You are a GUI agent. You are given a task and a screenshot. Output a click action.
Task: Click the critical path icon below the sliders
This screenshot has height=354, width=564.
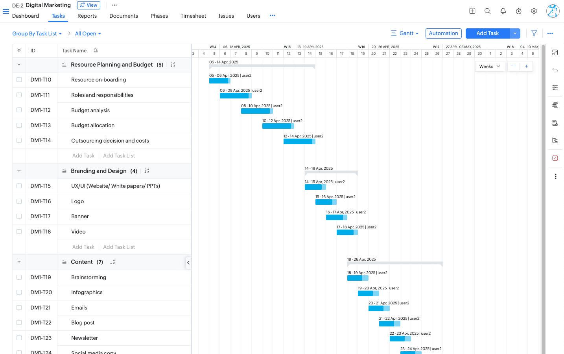pos(555,105)
